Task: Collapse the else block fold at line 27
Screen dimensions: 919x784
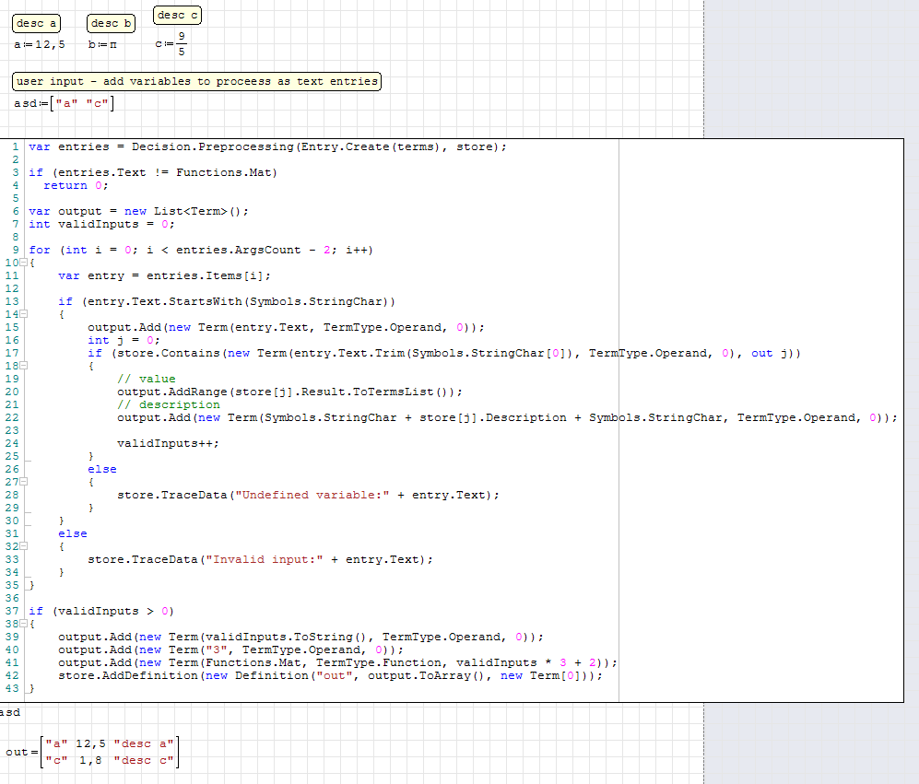Action: [x=24, y=482]
